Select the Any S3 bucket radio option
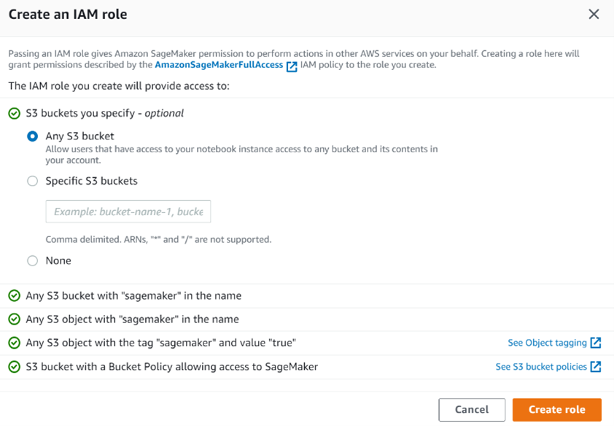The image size is (614, 426). 33,136
